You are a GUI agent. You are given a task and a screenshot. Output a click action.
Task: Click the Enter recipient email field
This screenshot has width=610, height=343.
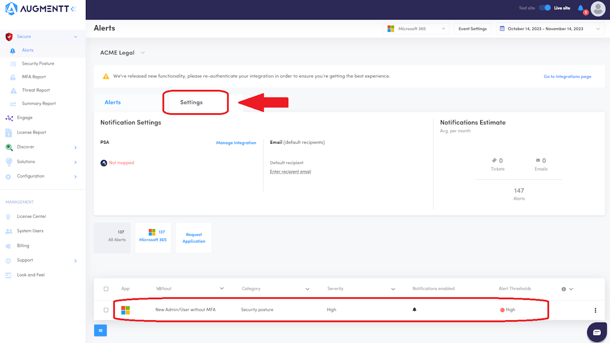[290, 172]
